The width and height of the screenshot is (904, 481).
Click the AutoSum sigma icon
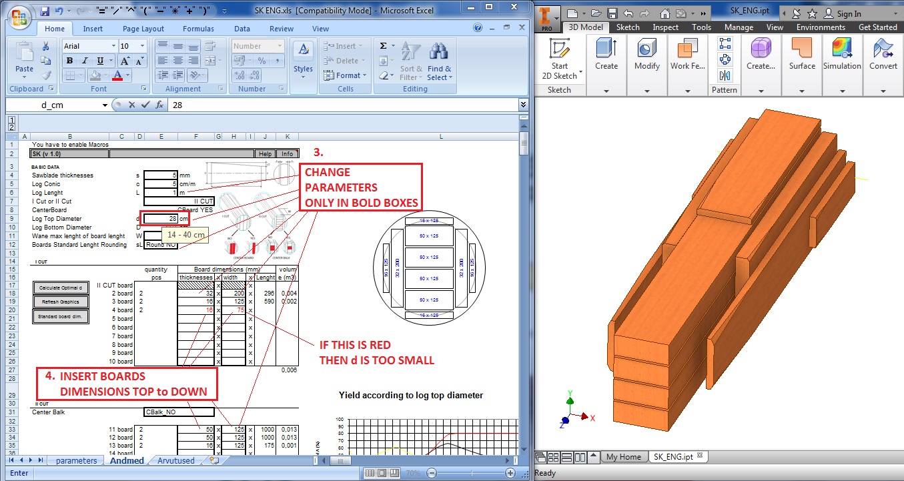click(x=383, y=46)
